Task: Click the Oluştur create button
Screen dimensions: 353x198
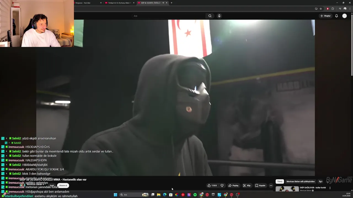Action: click(x=325, y=16)
